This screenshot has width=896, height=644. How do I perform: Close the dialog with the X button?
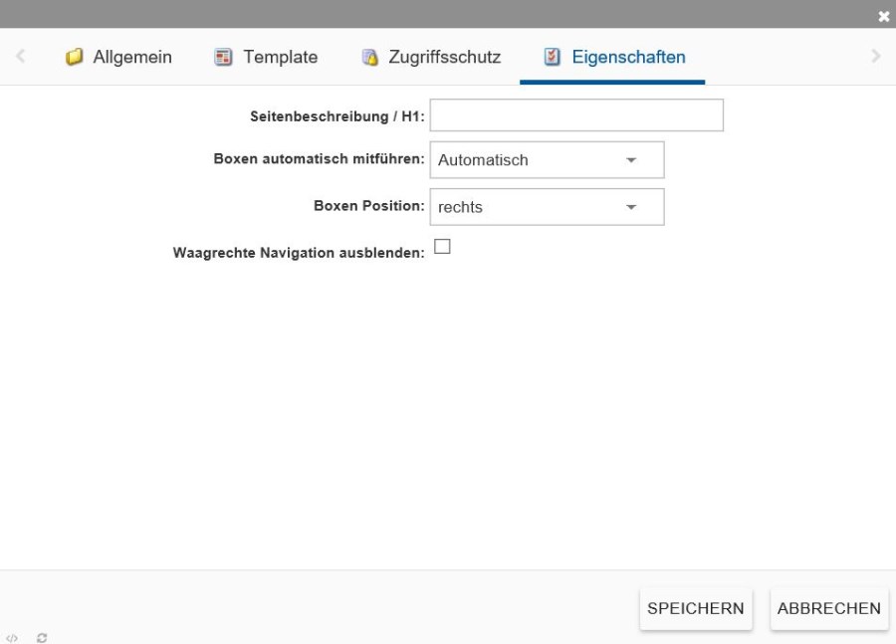click(x=883, y=16)
